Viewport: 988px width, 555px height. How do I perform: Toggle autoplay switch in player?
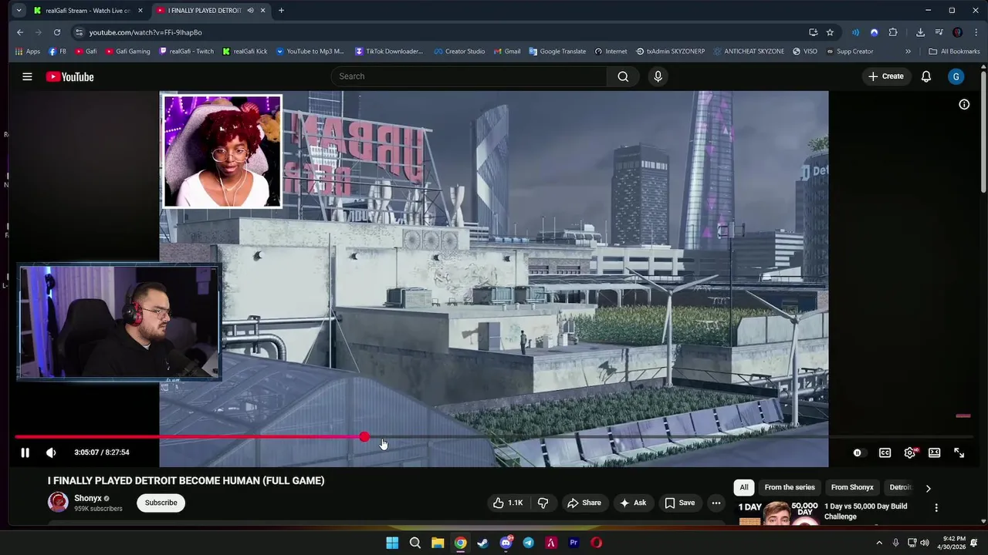(x=858, y=452)
